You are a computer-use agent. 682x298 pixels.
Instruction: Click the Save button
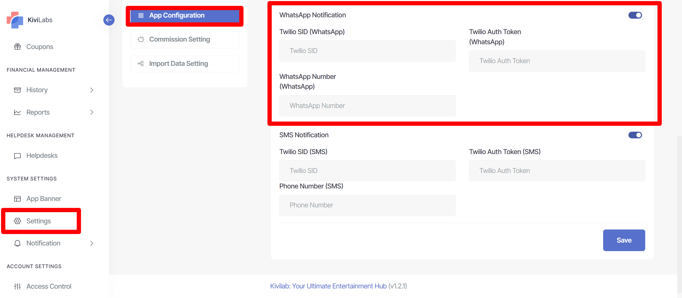click(624, 240)
